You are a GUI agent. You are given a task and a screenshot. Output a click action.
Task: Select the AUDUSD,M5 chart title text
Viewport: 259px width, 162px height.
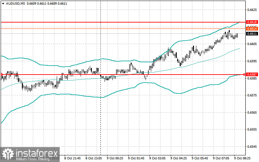click(x=16, y=3)
